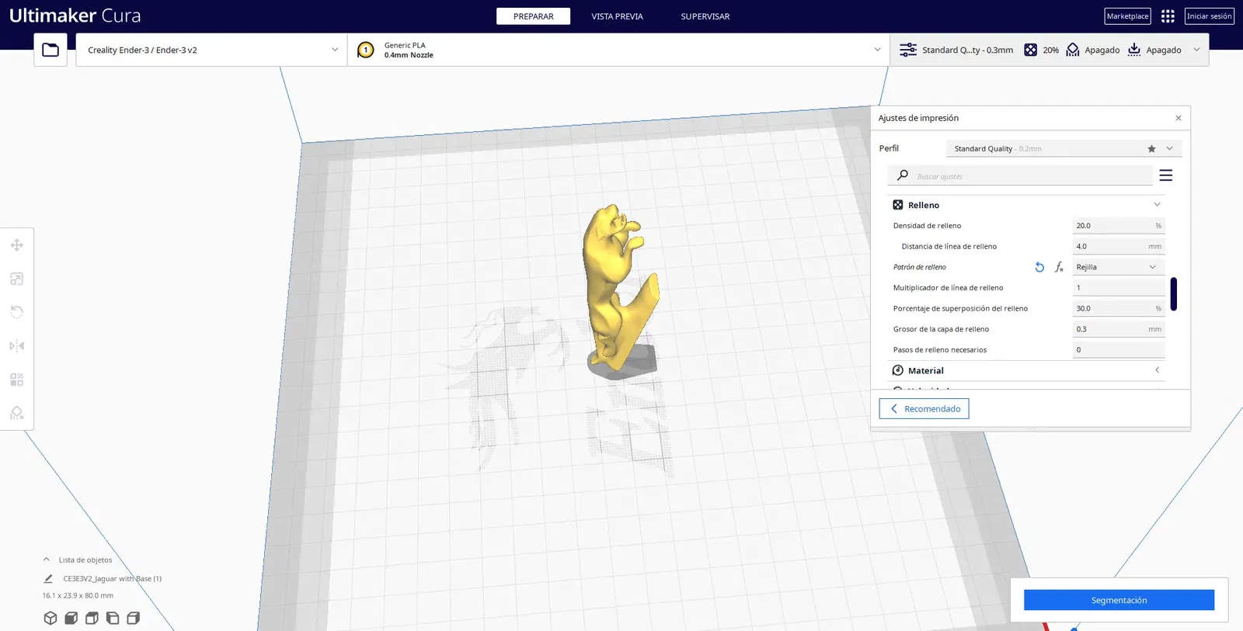Click the support Apagado icon
The image size is (1243, 631).
coord(1073,50)
